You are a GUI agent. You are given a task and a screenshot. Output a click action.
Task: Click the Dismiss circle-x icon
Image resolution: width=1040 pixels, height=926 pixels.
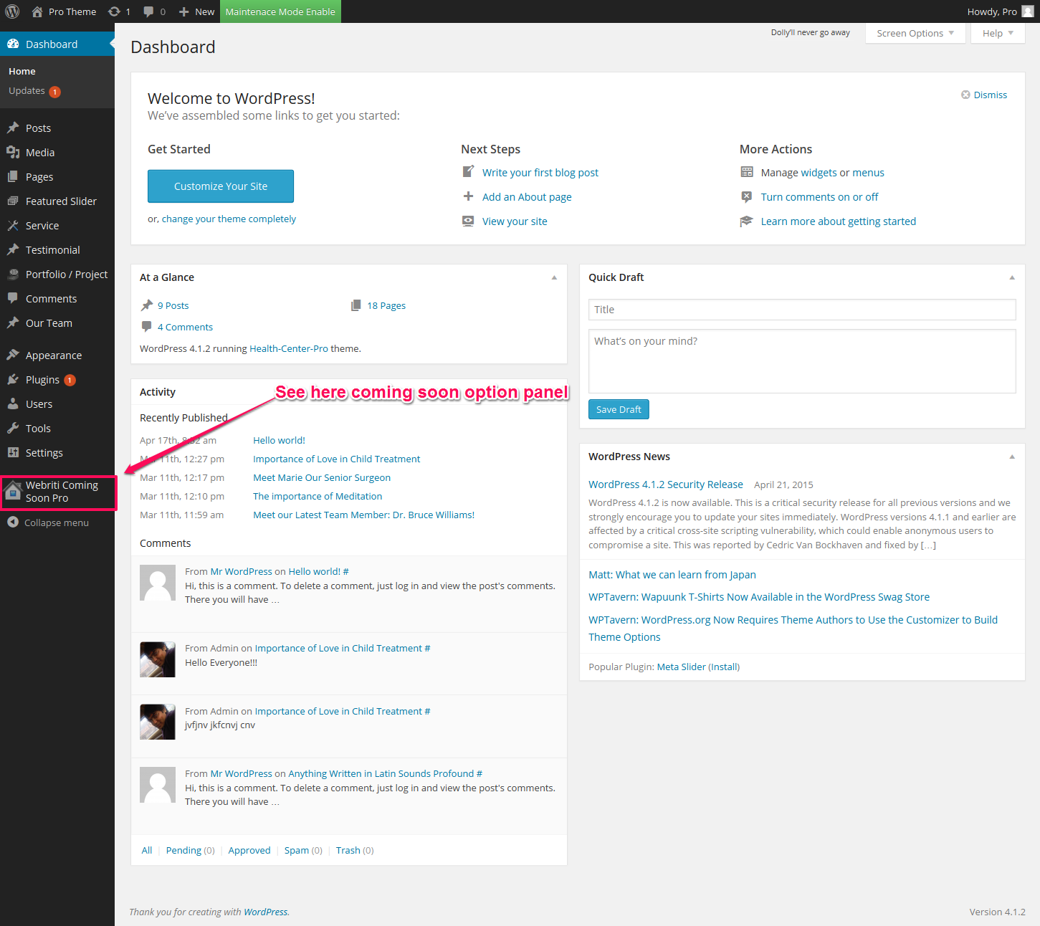tap(965, 95)
